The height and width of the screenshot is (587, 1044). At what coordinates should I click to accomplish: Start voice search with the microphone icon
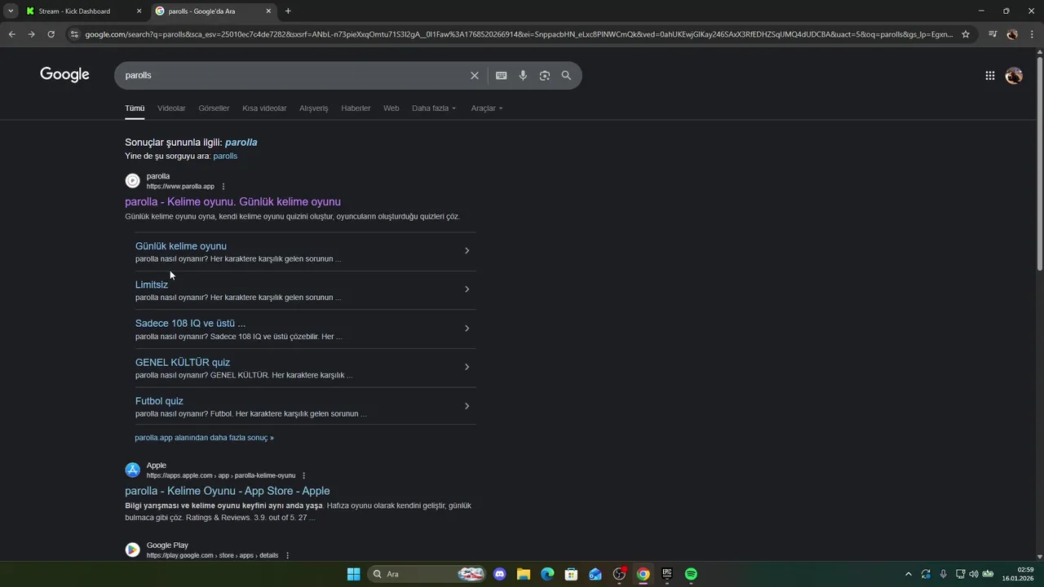coord(523,75)
